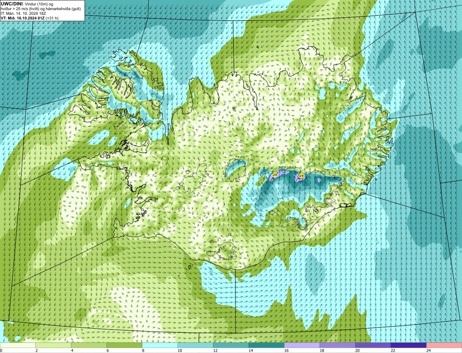Screen dimensions: 462x353
Task: Select the dark teal 14–16 m/s legend swatch
Action: tap(267, 345)
